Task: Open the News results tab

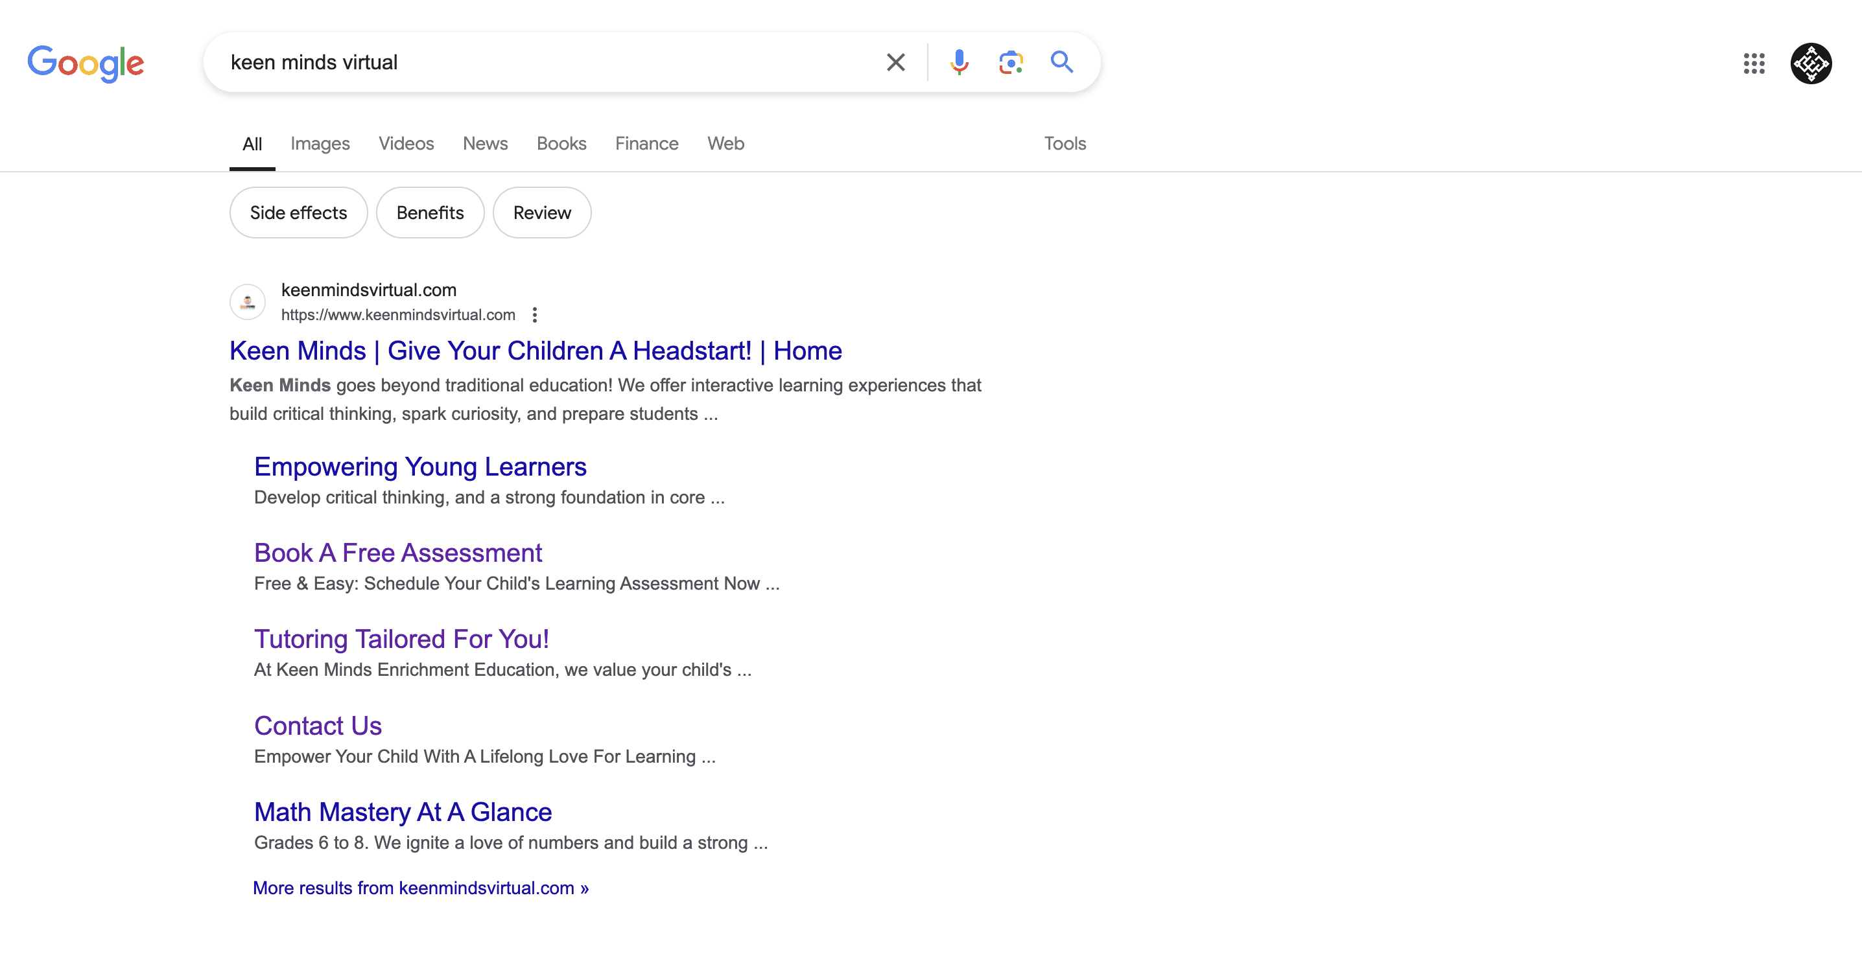Action: [x=485, y=144]
